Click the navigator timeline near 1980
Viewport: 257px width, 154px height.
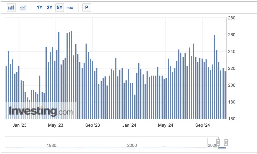(x=51, y=145)
